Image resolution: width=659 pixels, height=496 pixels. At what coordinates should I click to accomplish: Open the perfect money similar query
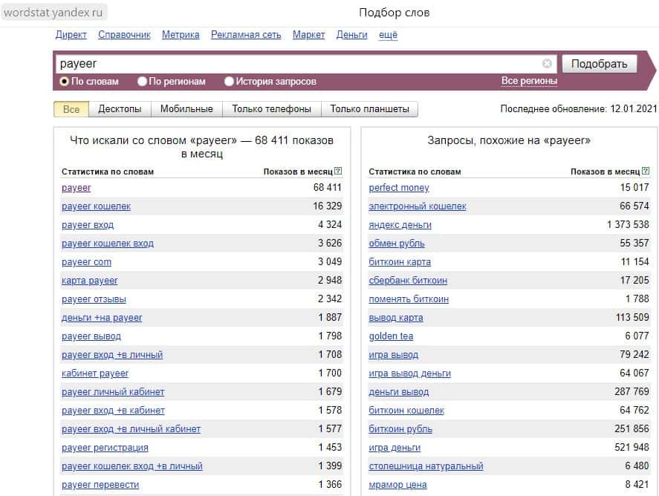click(x=399, y=188)
